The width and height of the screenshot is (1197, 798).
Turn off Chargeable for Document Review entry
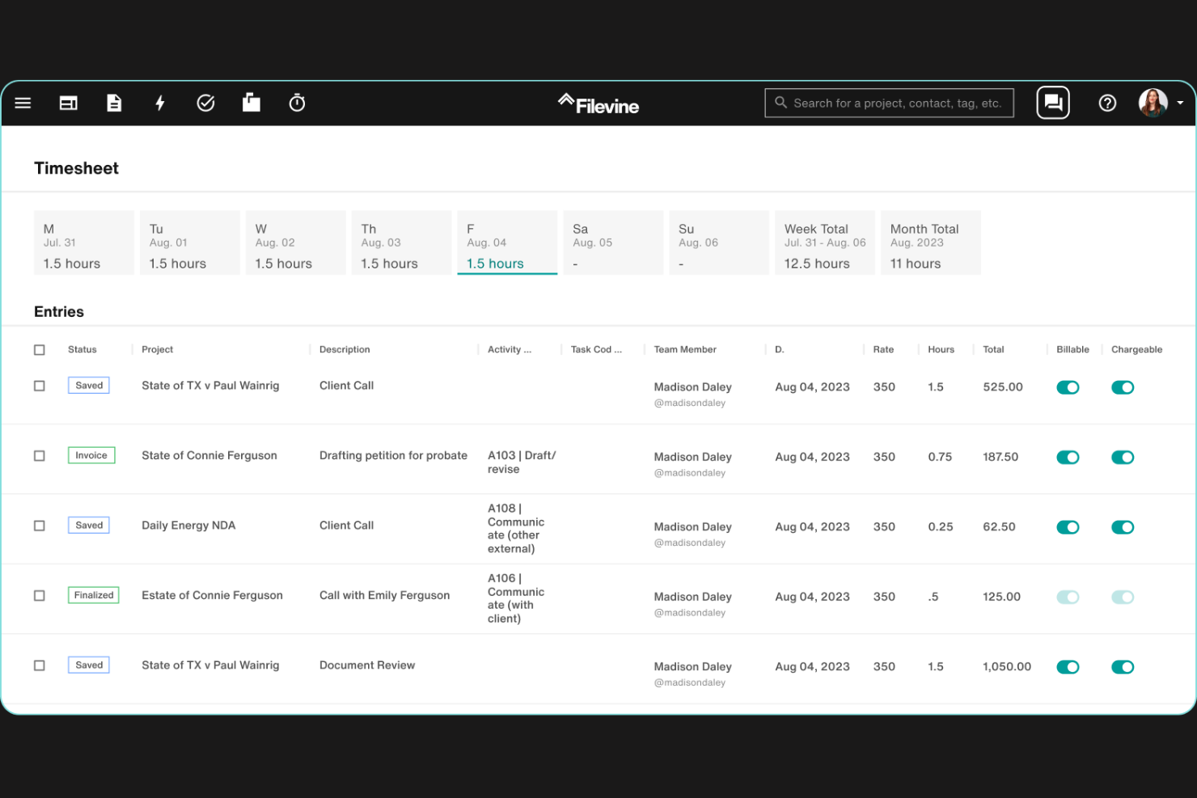(x=1123, y=667)
